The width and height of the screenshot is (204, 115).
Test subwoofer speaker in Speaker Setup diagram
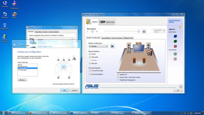coord(74,58)
